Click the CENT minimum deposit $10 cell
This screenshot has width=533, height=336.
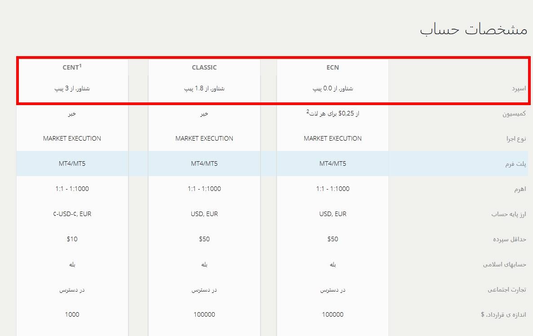(x=72, y=239)
